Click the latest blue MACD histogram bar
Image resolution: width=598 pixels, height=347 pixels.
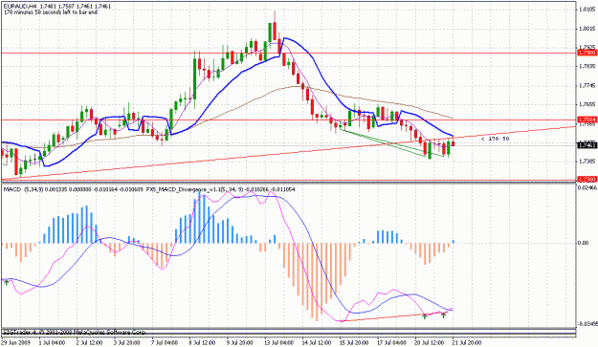(x=454, y=242)
